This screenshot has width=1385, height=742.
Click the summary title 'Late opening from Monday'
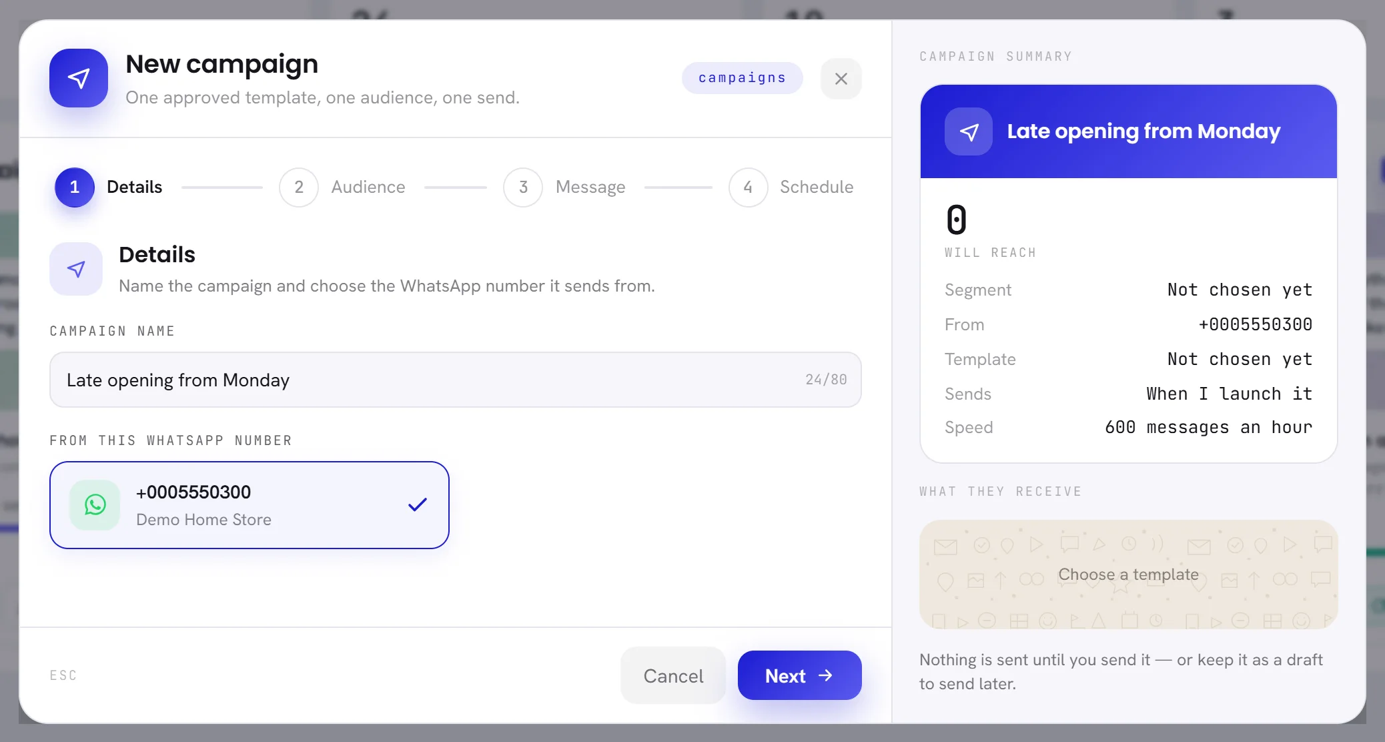point(1143,131)
